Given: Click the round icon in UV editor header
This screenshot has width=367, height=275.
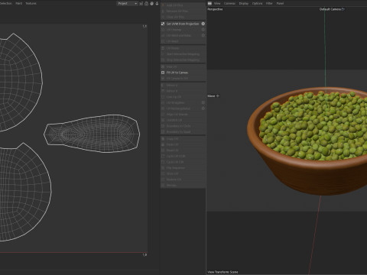Looking at the screenshot, I should click(151, 4).
